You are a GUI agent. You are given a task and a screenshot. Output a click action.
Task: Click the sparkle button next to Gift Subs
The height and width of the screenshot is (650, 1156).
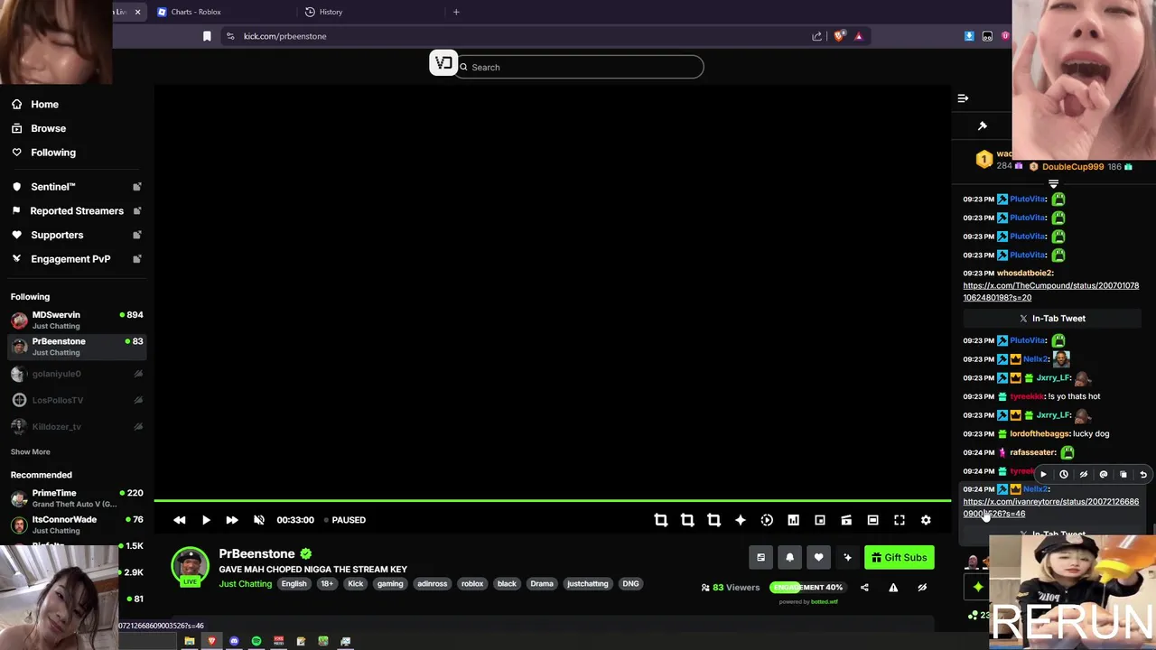coord(847,558)
